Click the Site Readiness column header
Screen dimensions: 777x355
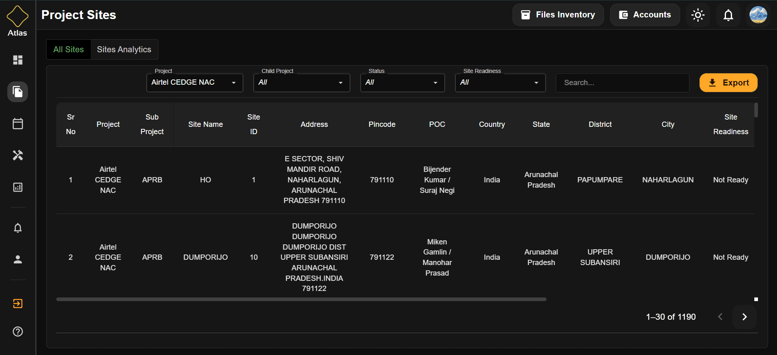pyautogui.click(x=730, y=124)
